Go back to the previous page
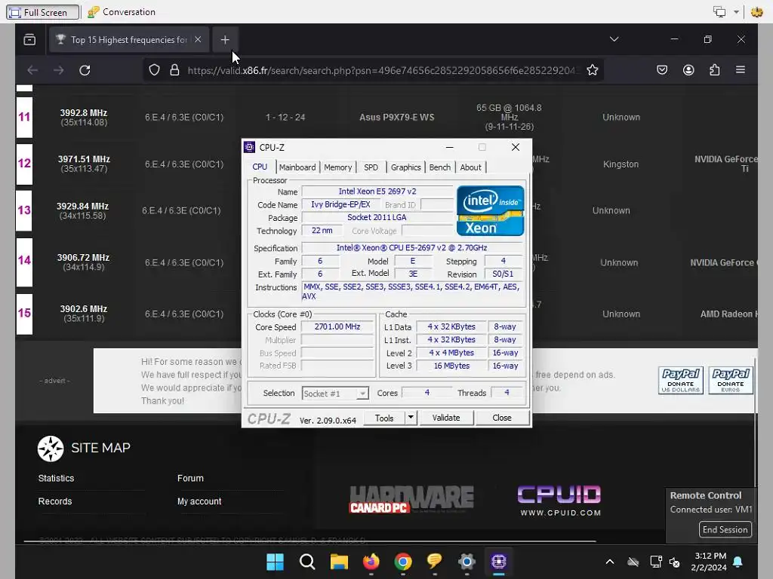The image size is (773, 579). [32, 70]
